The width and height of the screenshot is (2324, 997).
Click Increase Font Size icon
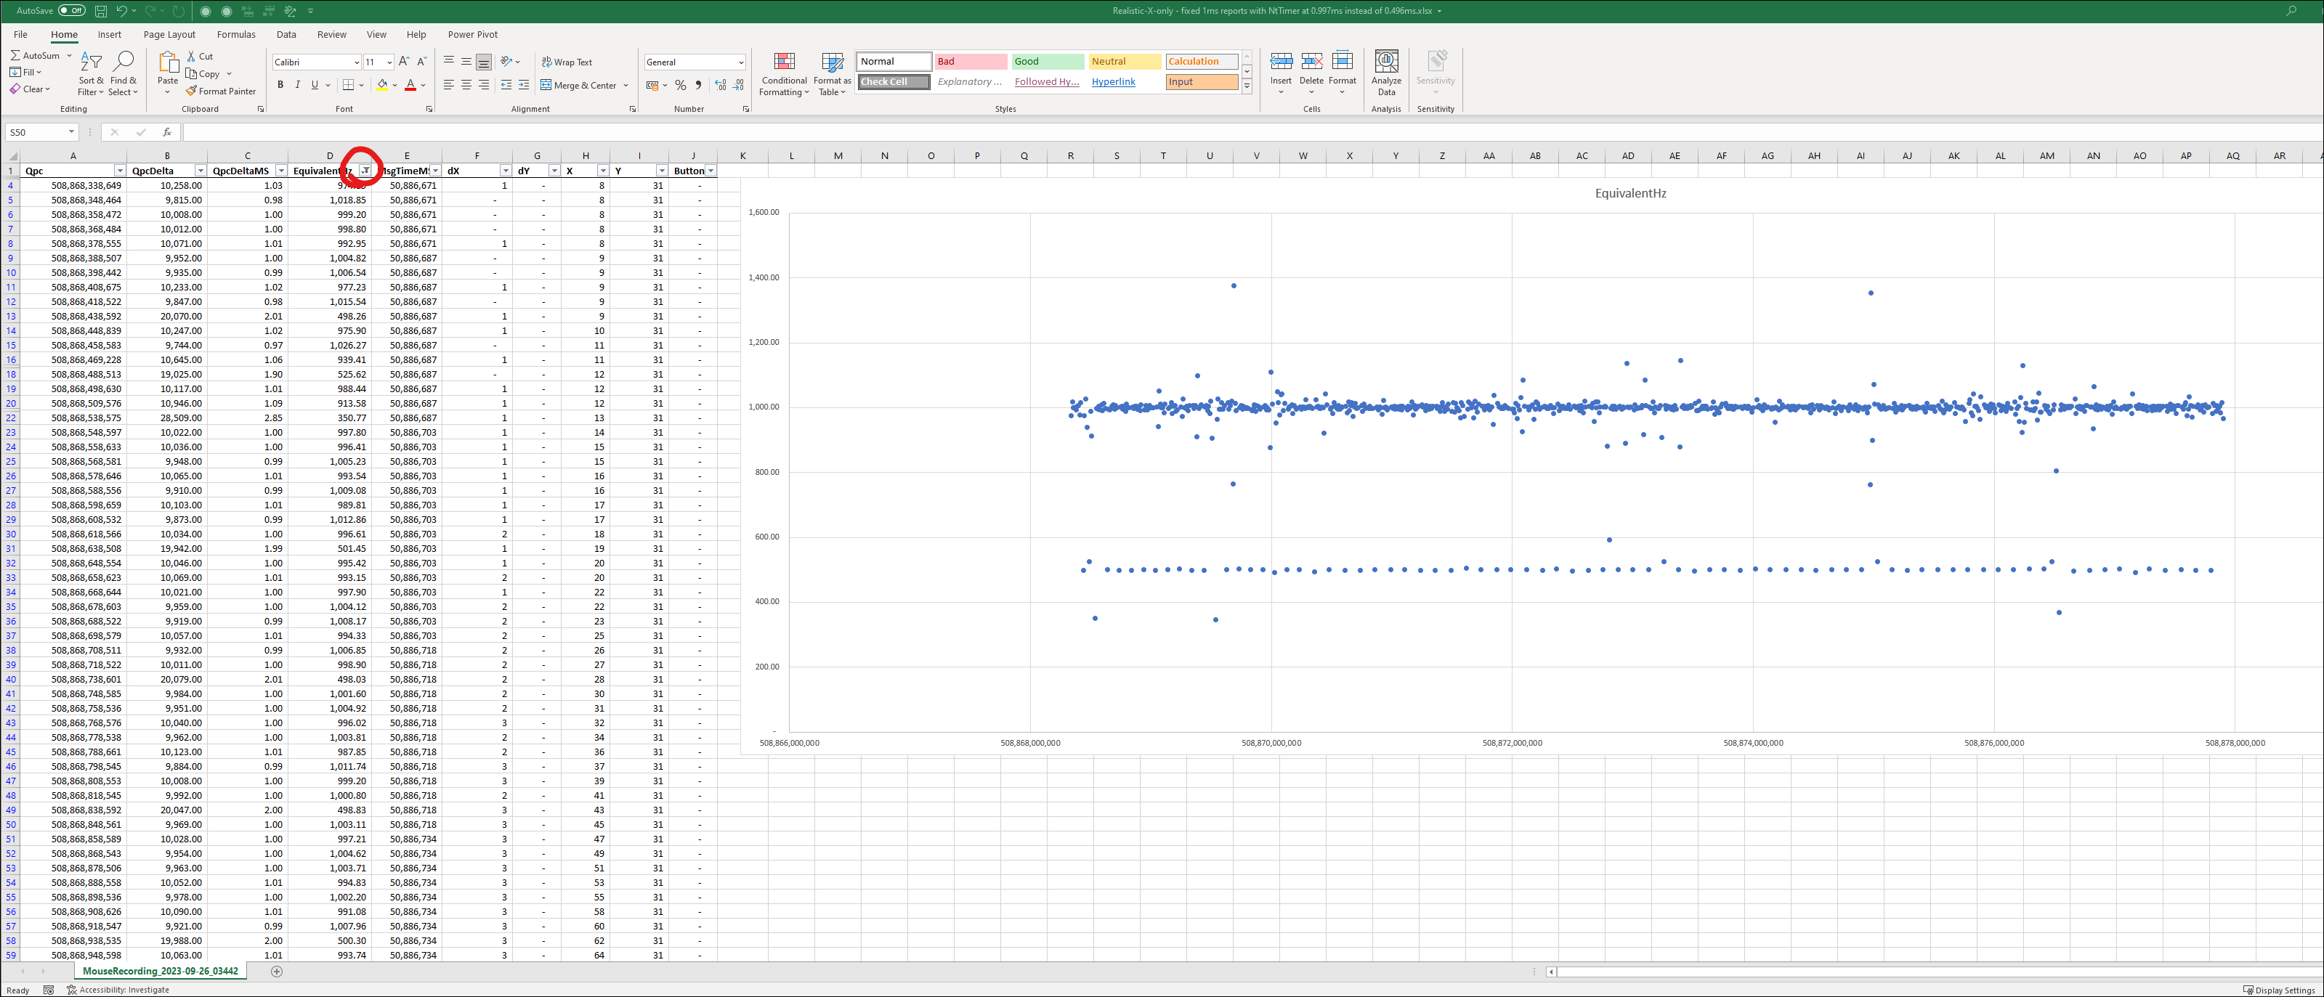click(x=403, y=62)
